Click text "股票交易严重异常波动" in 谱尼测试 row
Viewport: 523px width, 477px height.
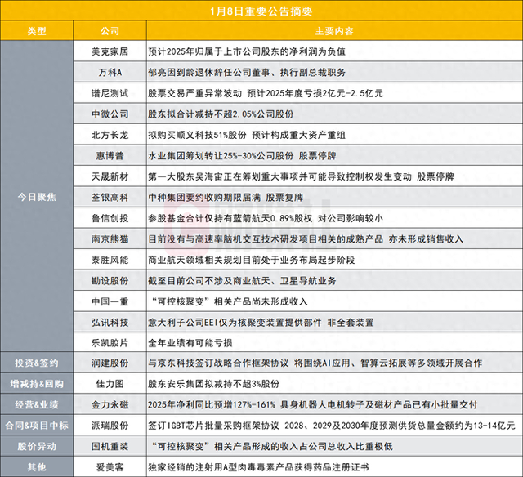point(194,93)
